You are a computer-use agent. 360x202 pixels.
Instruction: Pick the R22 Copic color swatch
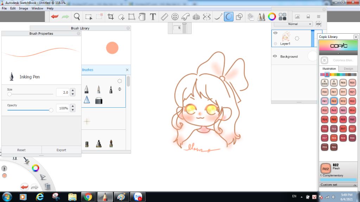[x=352, y=101]
